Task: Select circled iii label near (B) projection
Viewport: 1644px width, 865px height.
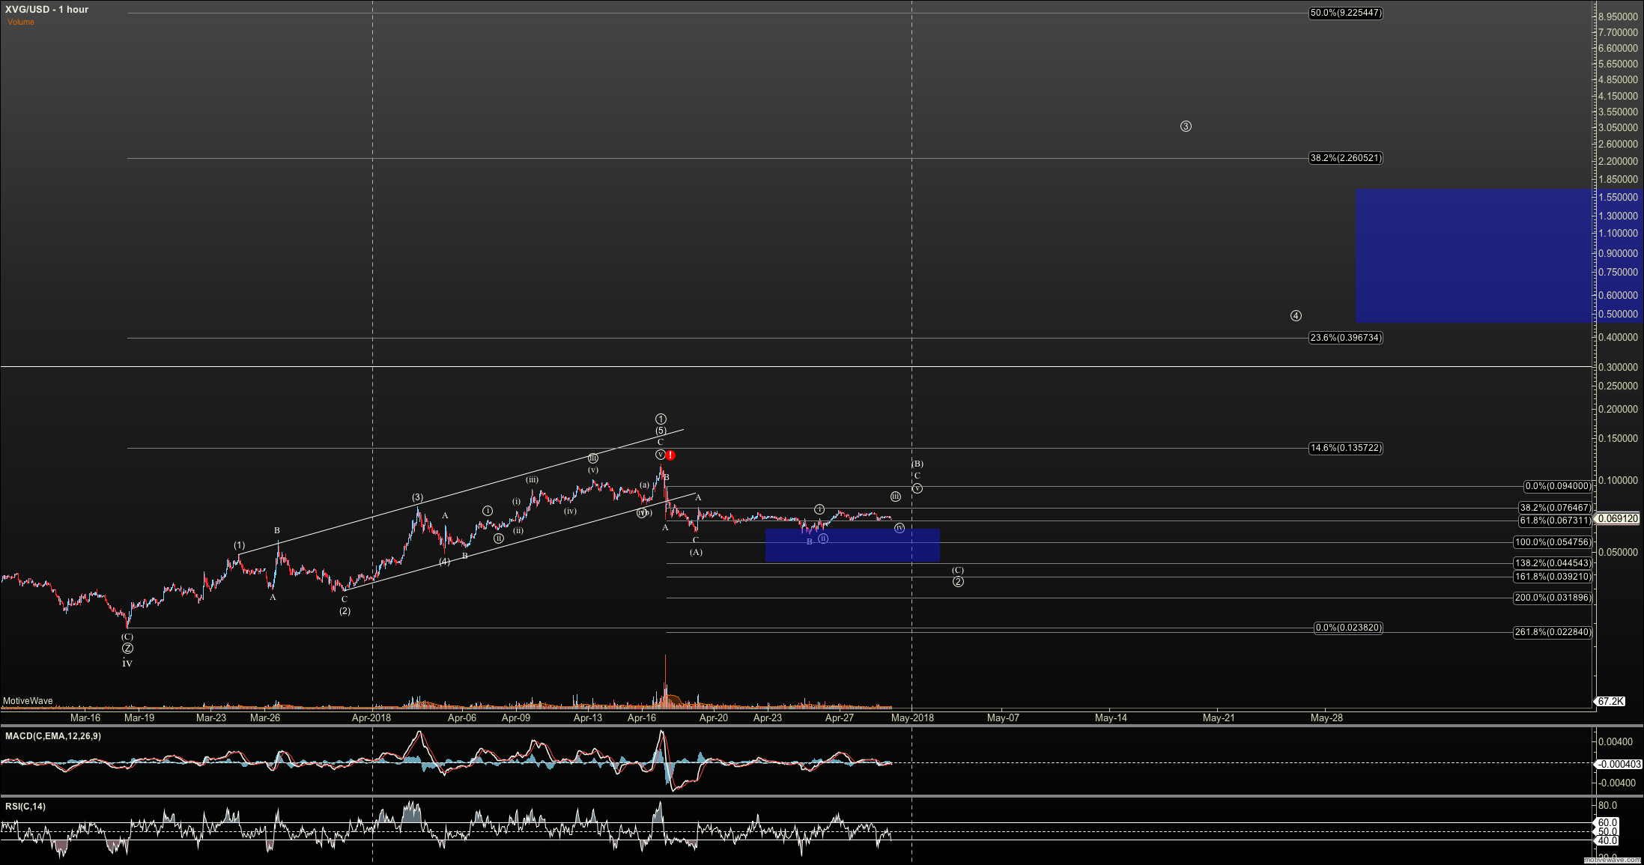Action: tap(895, 497)
